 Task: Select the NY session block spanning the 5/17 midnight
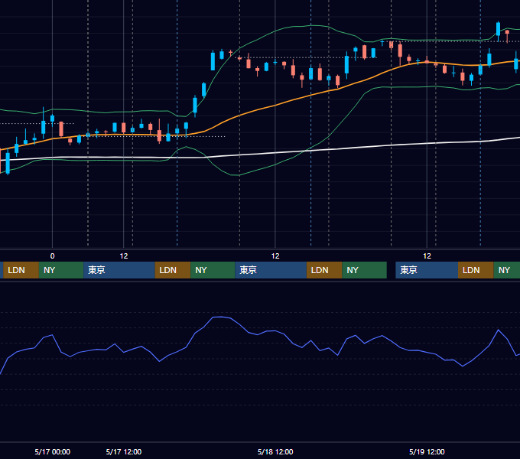(61, 270)
